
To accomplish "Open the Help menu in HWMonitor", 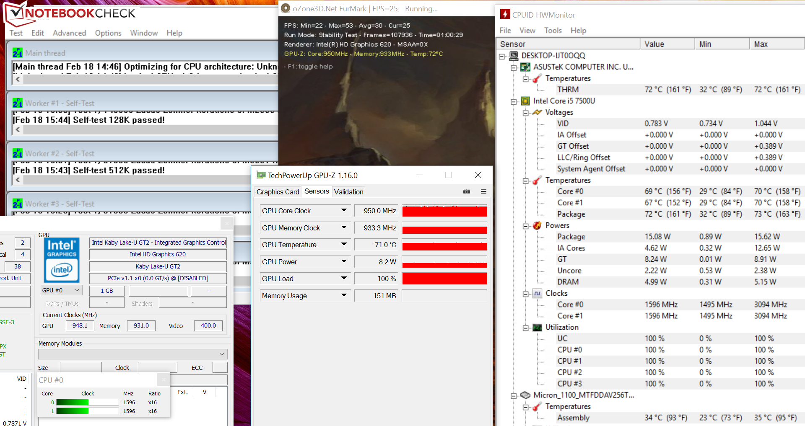I will click(x=579, y=30).
